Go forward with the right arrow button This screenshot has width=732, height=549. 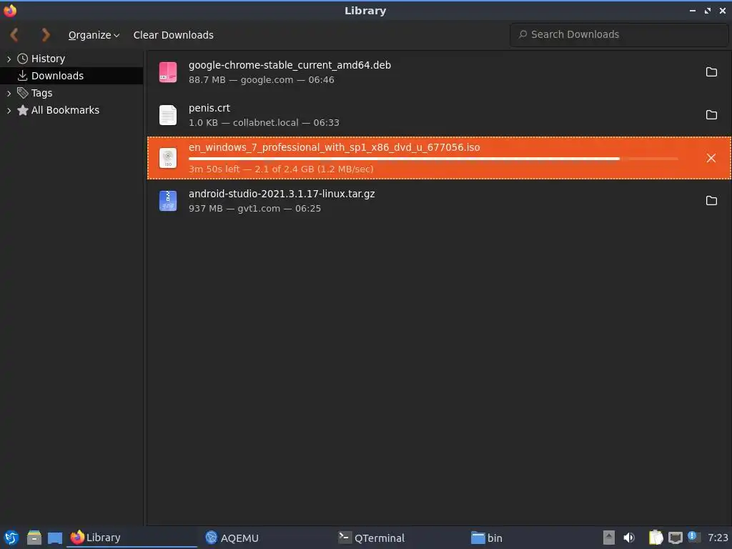45,34
